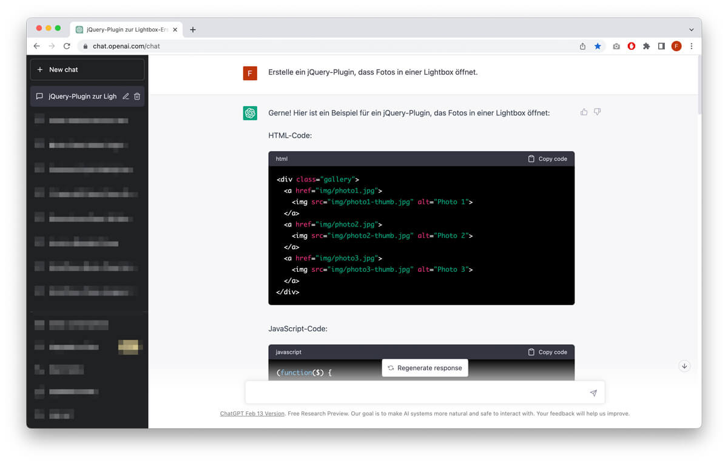This screenshot has height=463, width=728.
Task: Open the F profile avatar in the toolbar
Action: point(676,46)
